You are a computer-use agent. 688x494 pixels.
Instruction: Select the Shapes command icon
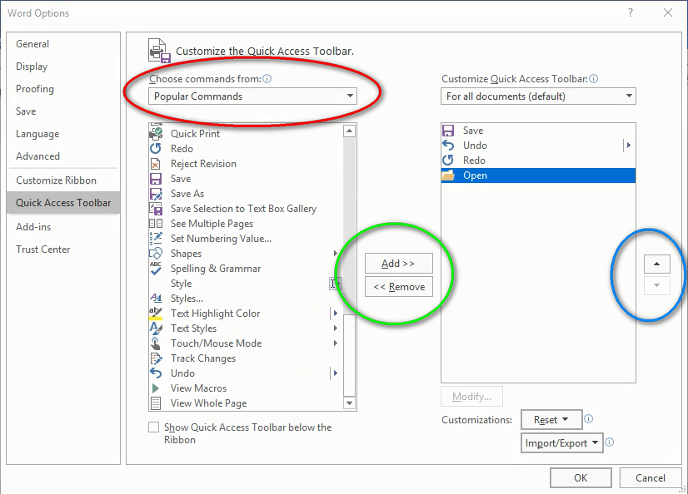pos(156,254)
